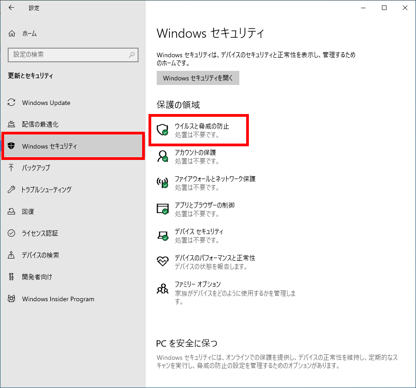The image size is (416, 388).
Task: Click the トラブルシューティング wrench icon
Action: click(x=11, y=189)
